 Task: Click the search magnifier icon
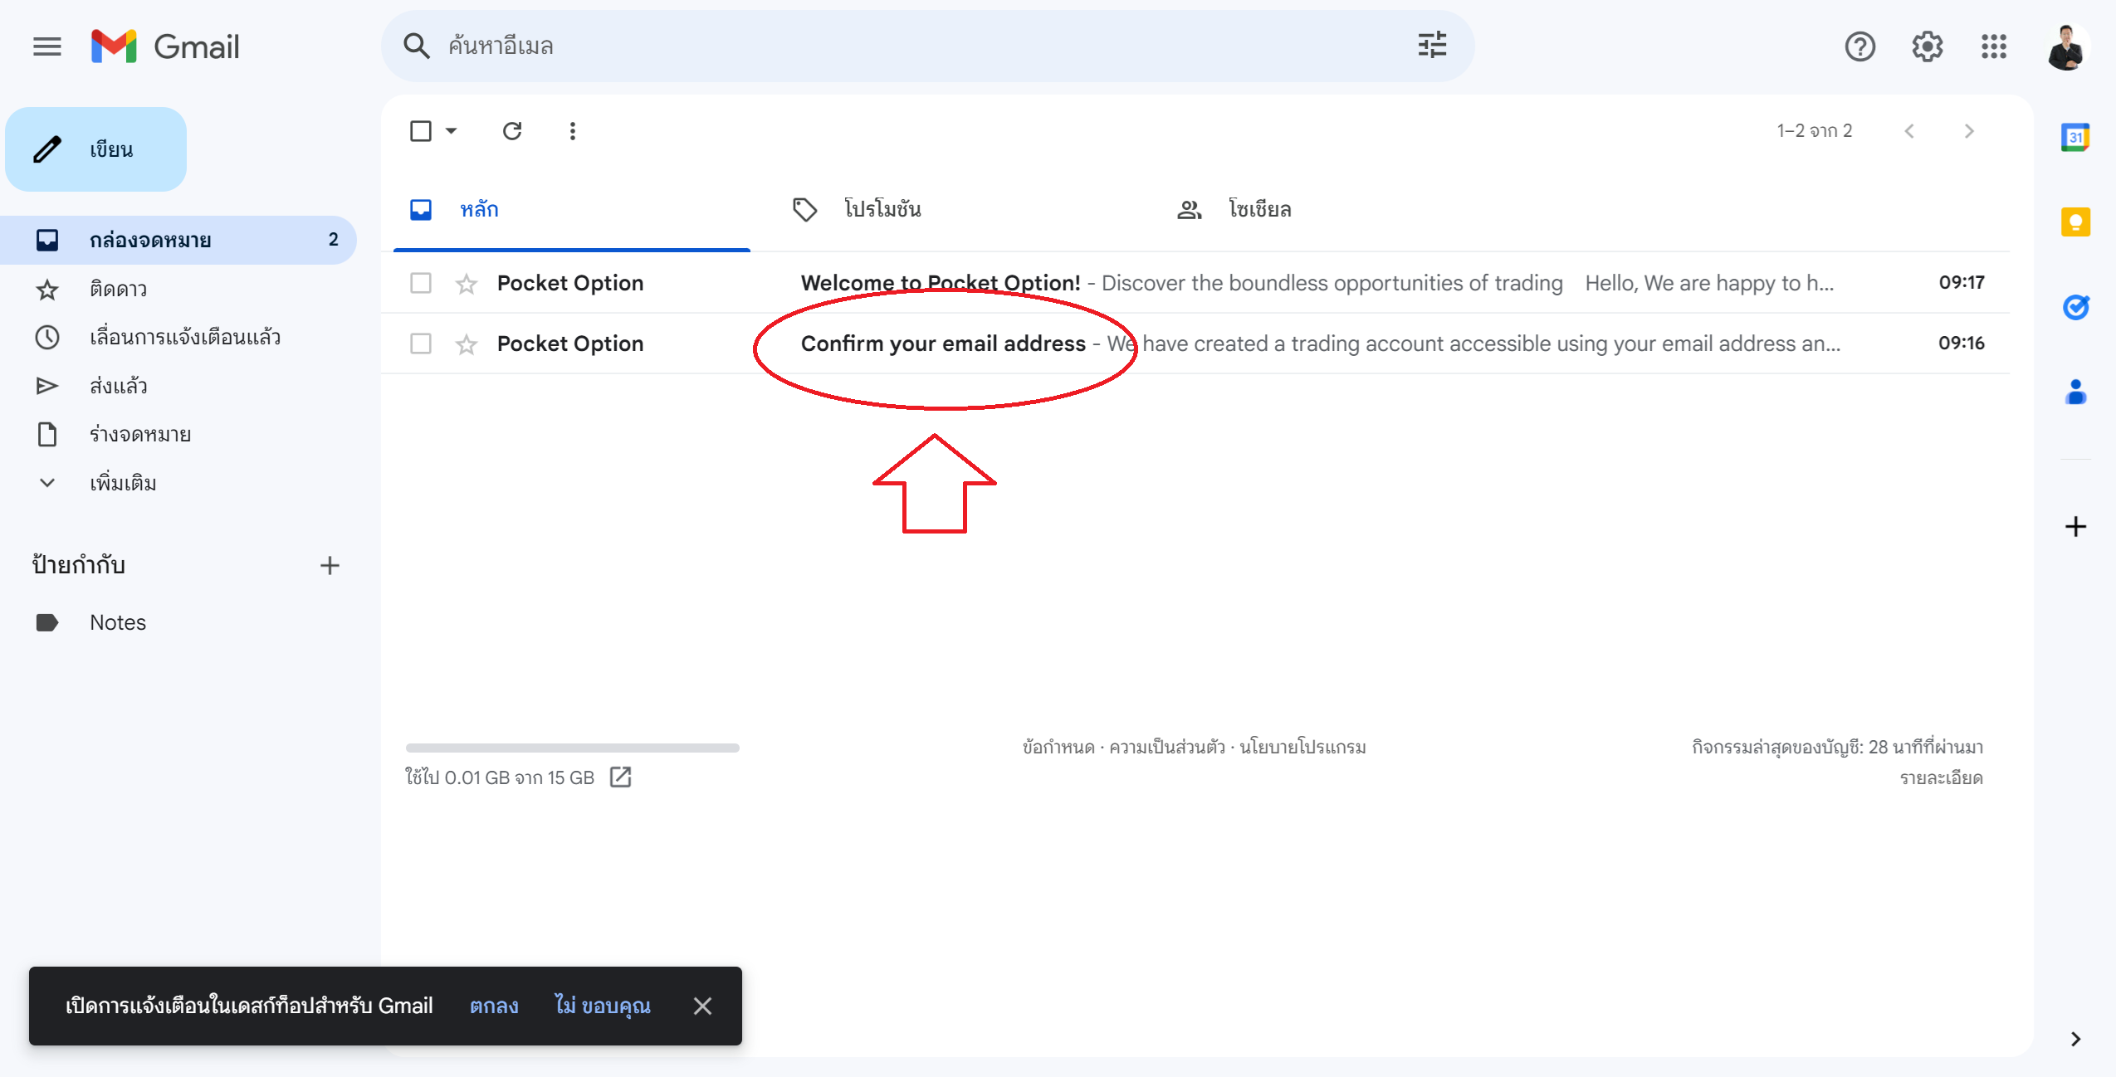(x=416, y=46)
